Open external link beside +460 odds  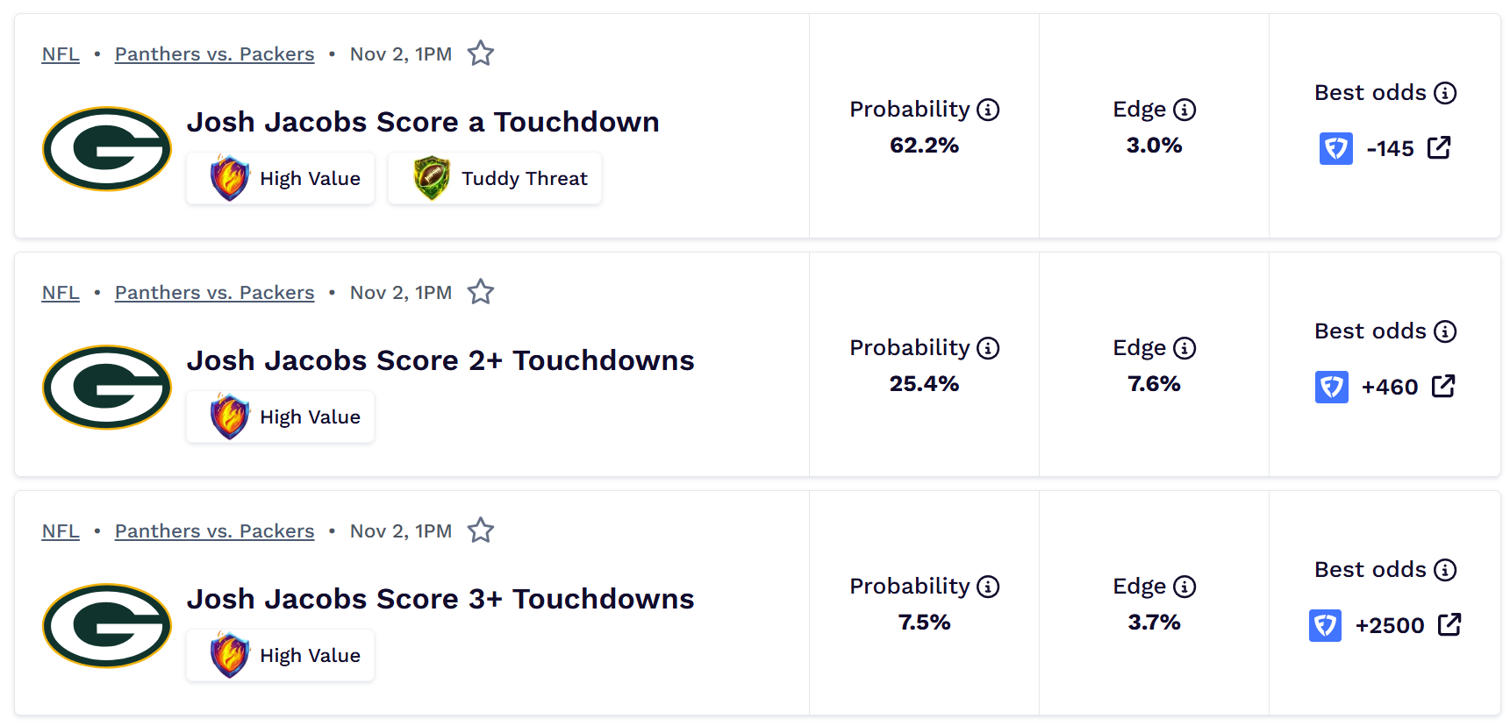tap(1443, 386)
